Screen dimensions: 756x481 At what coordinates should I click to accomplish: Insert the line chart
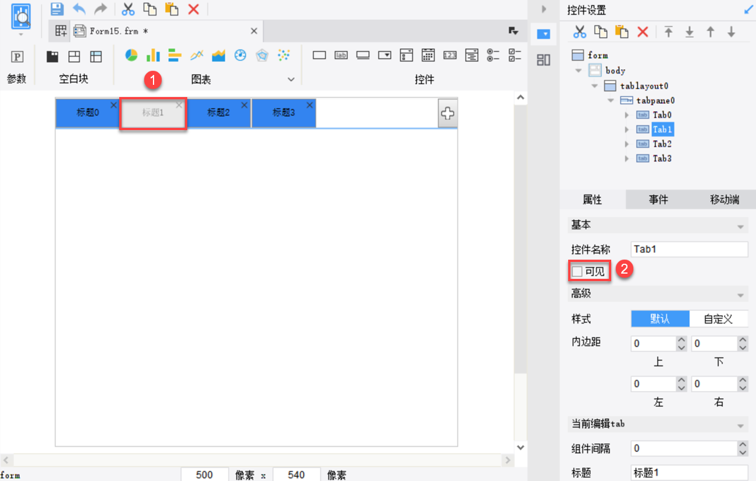click(x=197, y=55)
